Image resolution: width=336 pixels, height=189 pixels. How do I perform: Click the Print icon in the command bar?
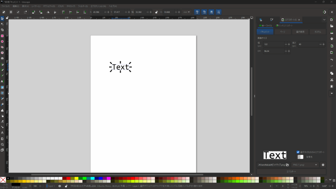click(x=332, y=39)
